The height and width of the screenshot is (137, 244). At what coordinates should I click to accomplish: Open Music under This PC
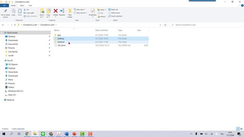pyautogui.click(x=11, y=80)
